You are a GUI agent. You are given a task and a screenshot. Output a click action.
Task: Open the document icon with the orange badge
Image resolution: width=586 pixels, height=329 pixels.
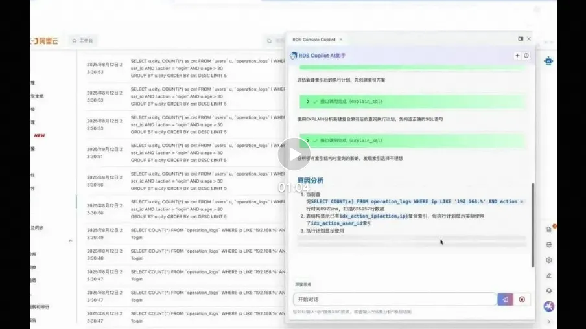pos(549,229)
